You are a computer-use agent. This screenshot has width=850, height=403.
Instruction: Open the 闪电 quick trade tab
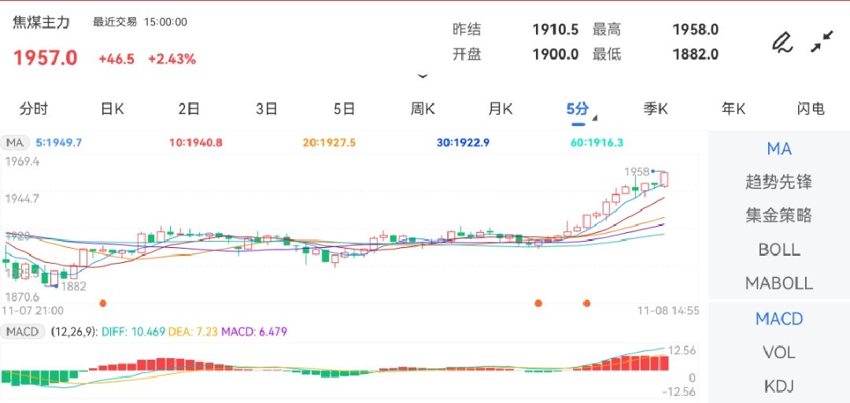811,109
